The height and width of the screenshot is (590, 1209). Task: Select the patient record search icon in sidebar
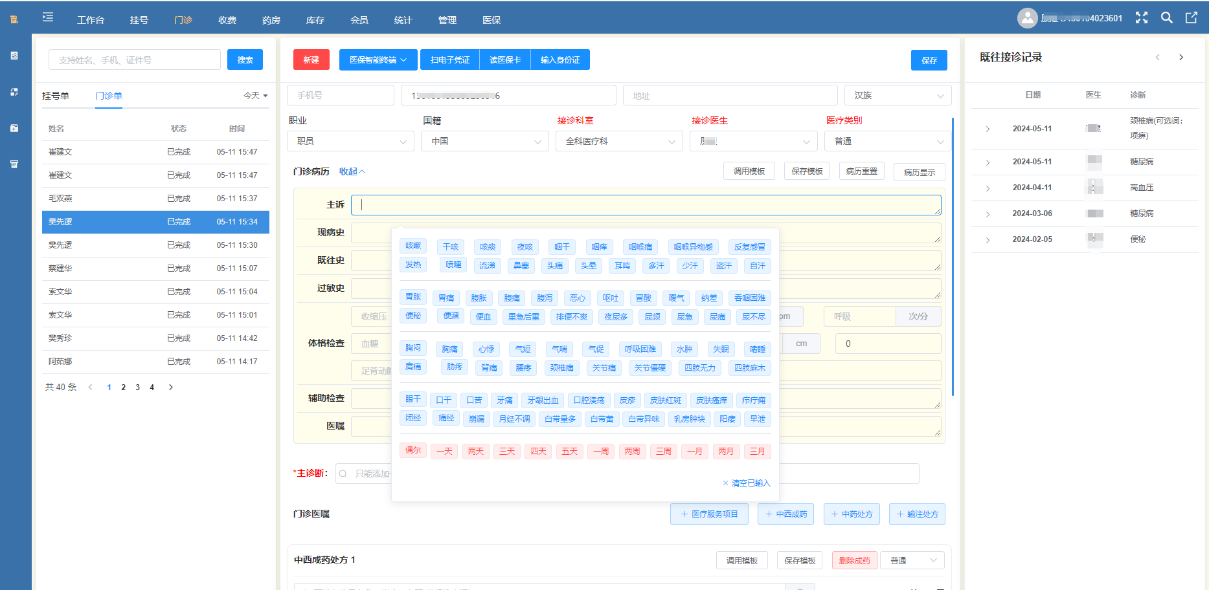coord(14,55)
